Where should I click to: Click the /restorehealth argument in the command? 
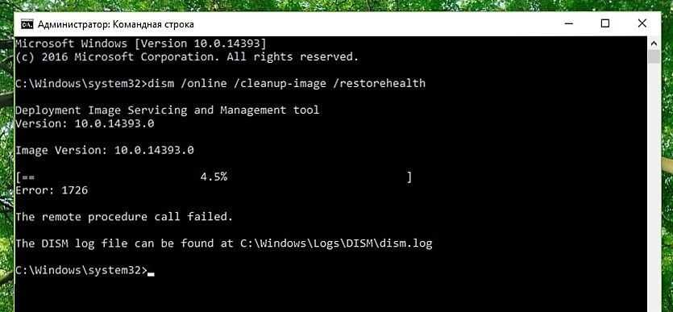[x=379, y=83]
